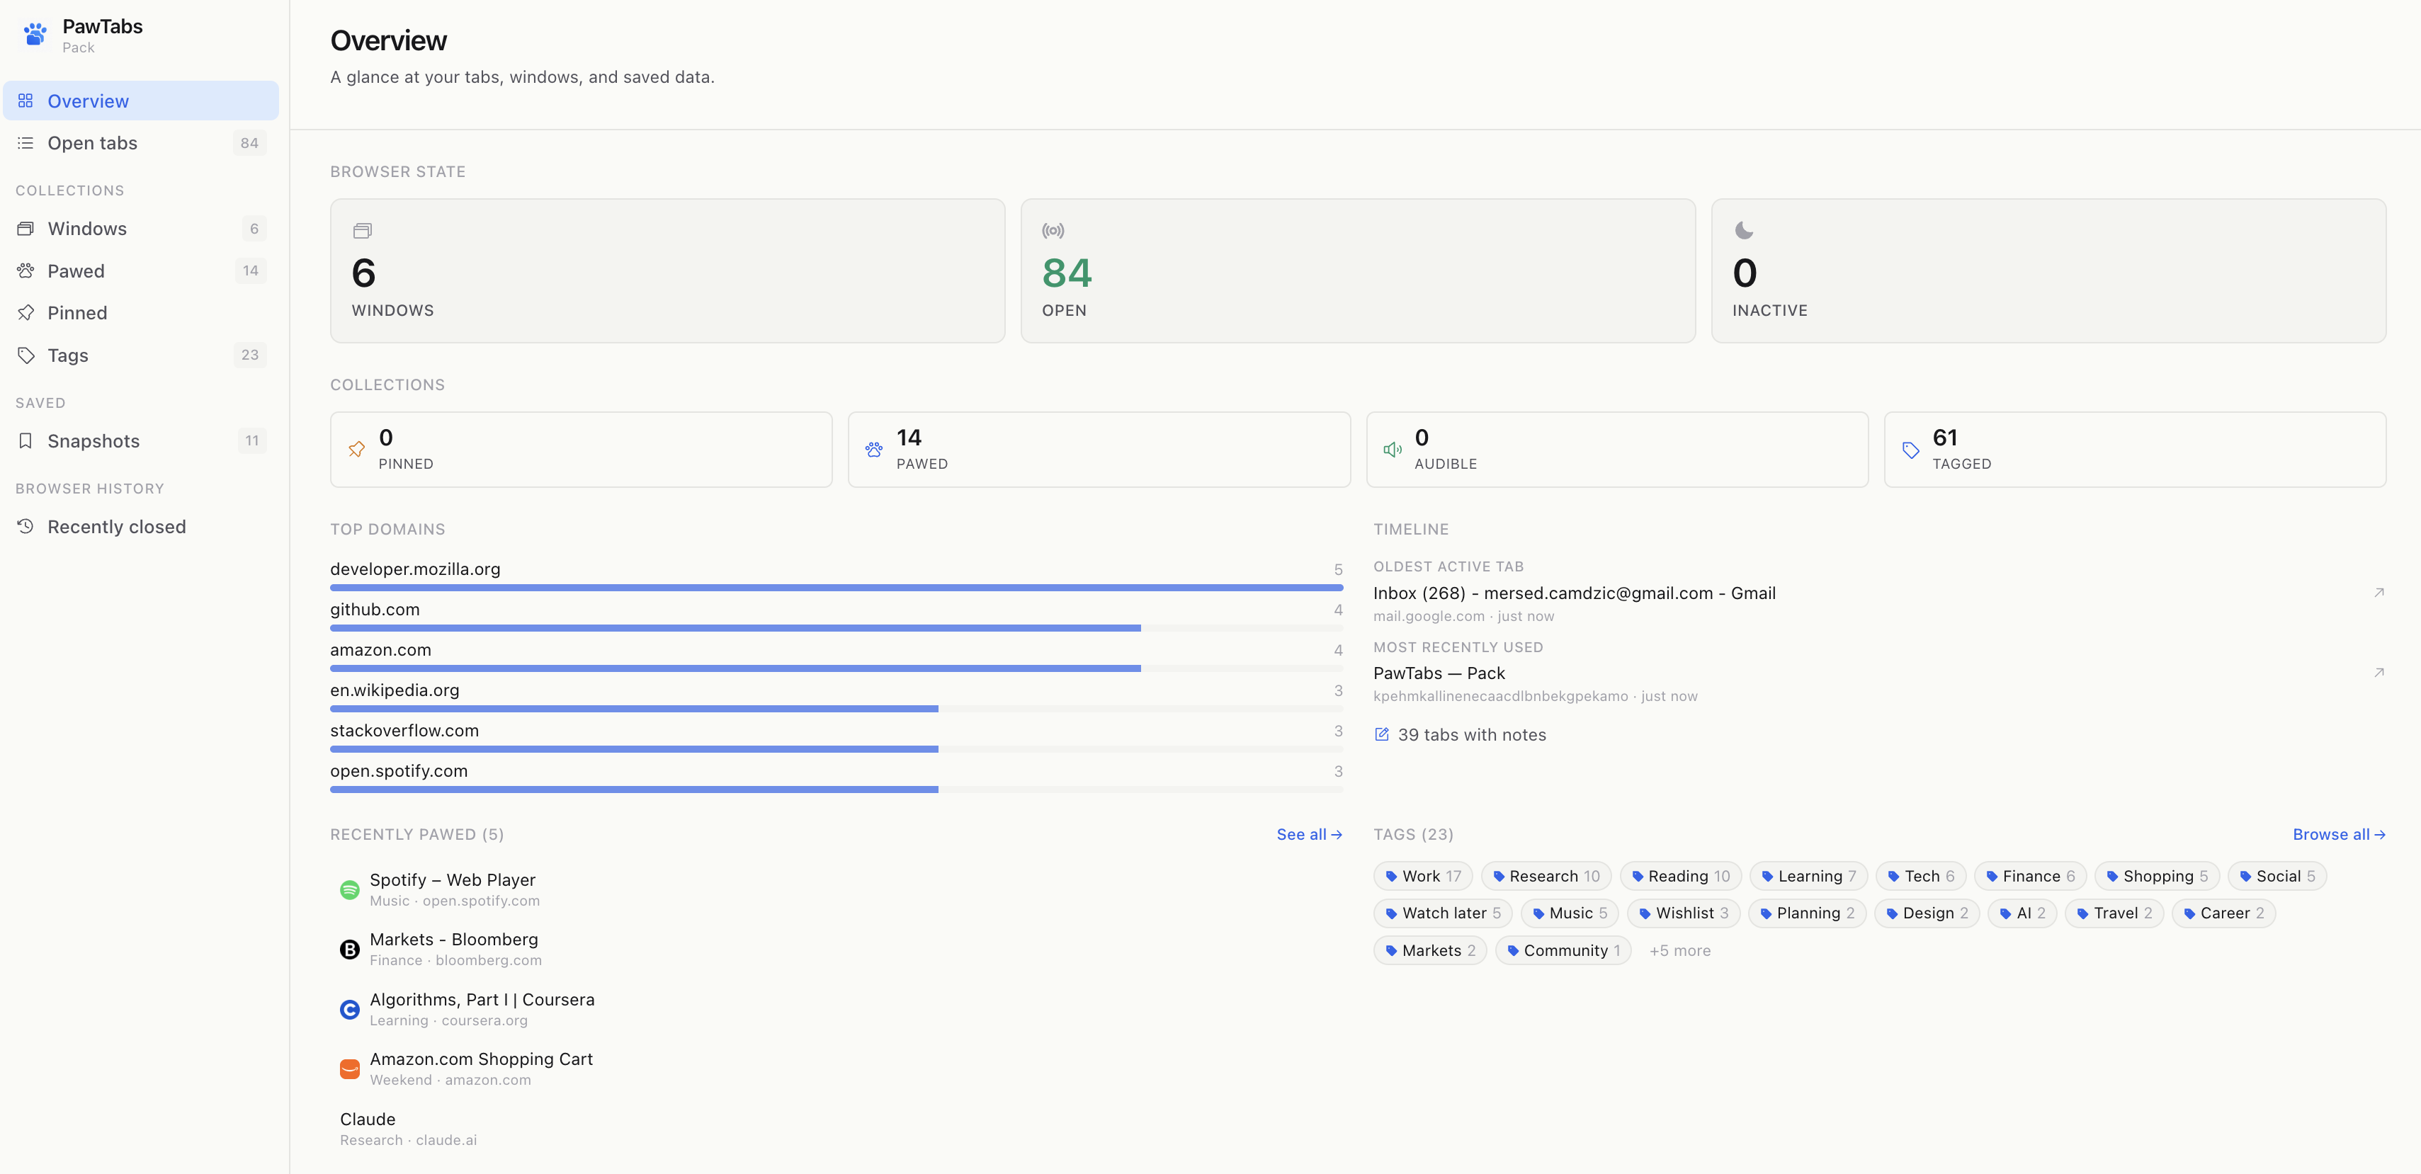The width and height of the screenshot is (2421, 1174).
Task: Click the Open tabs list icon
Action: tap(25, 143)
